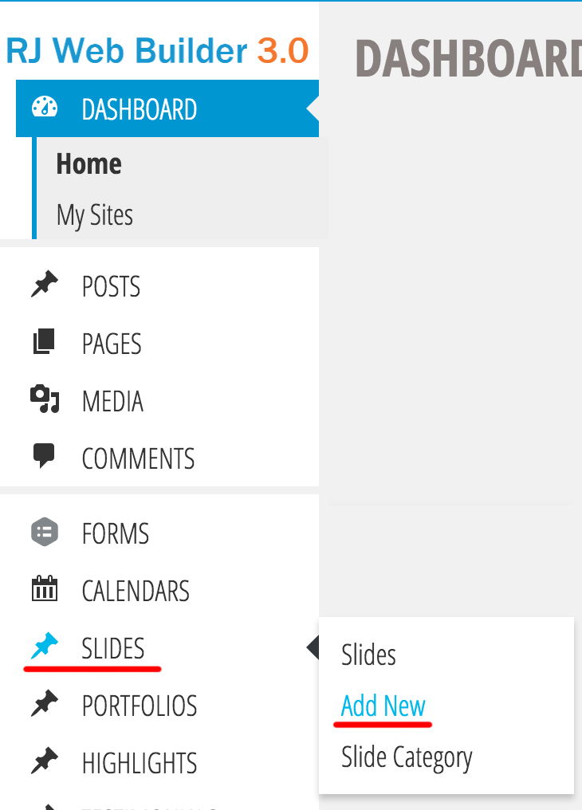Image resolution: width=582 pixels, height=810 pixels.
Task: Go to the Pages section
Action: pyautogui.click(x=112, y=344)
